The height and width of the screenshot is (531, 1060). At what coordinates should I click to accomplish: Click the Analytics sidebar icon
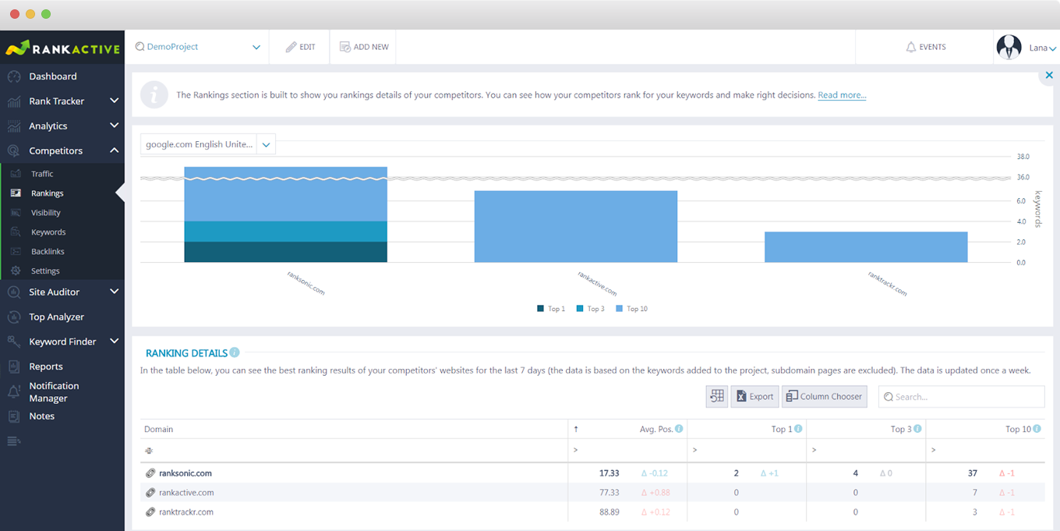point(14,126)
